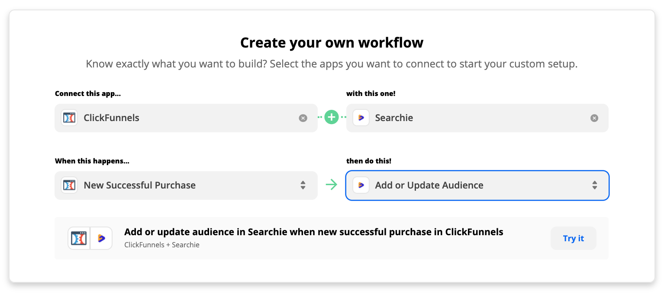Viewport: 664px width, 294px height.
Task: Click the Try it button
Action: [x=574, y=238]
